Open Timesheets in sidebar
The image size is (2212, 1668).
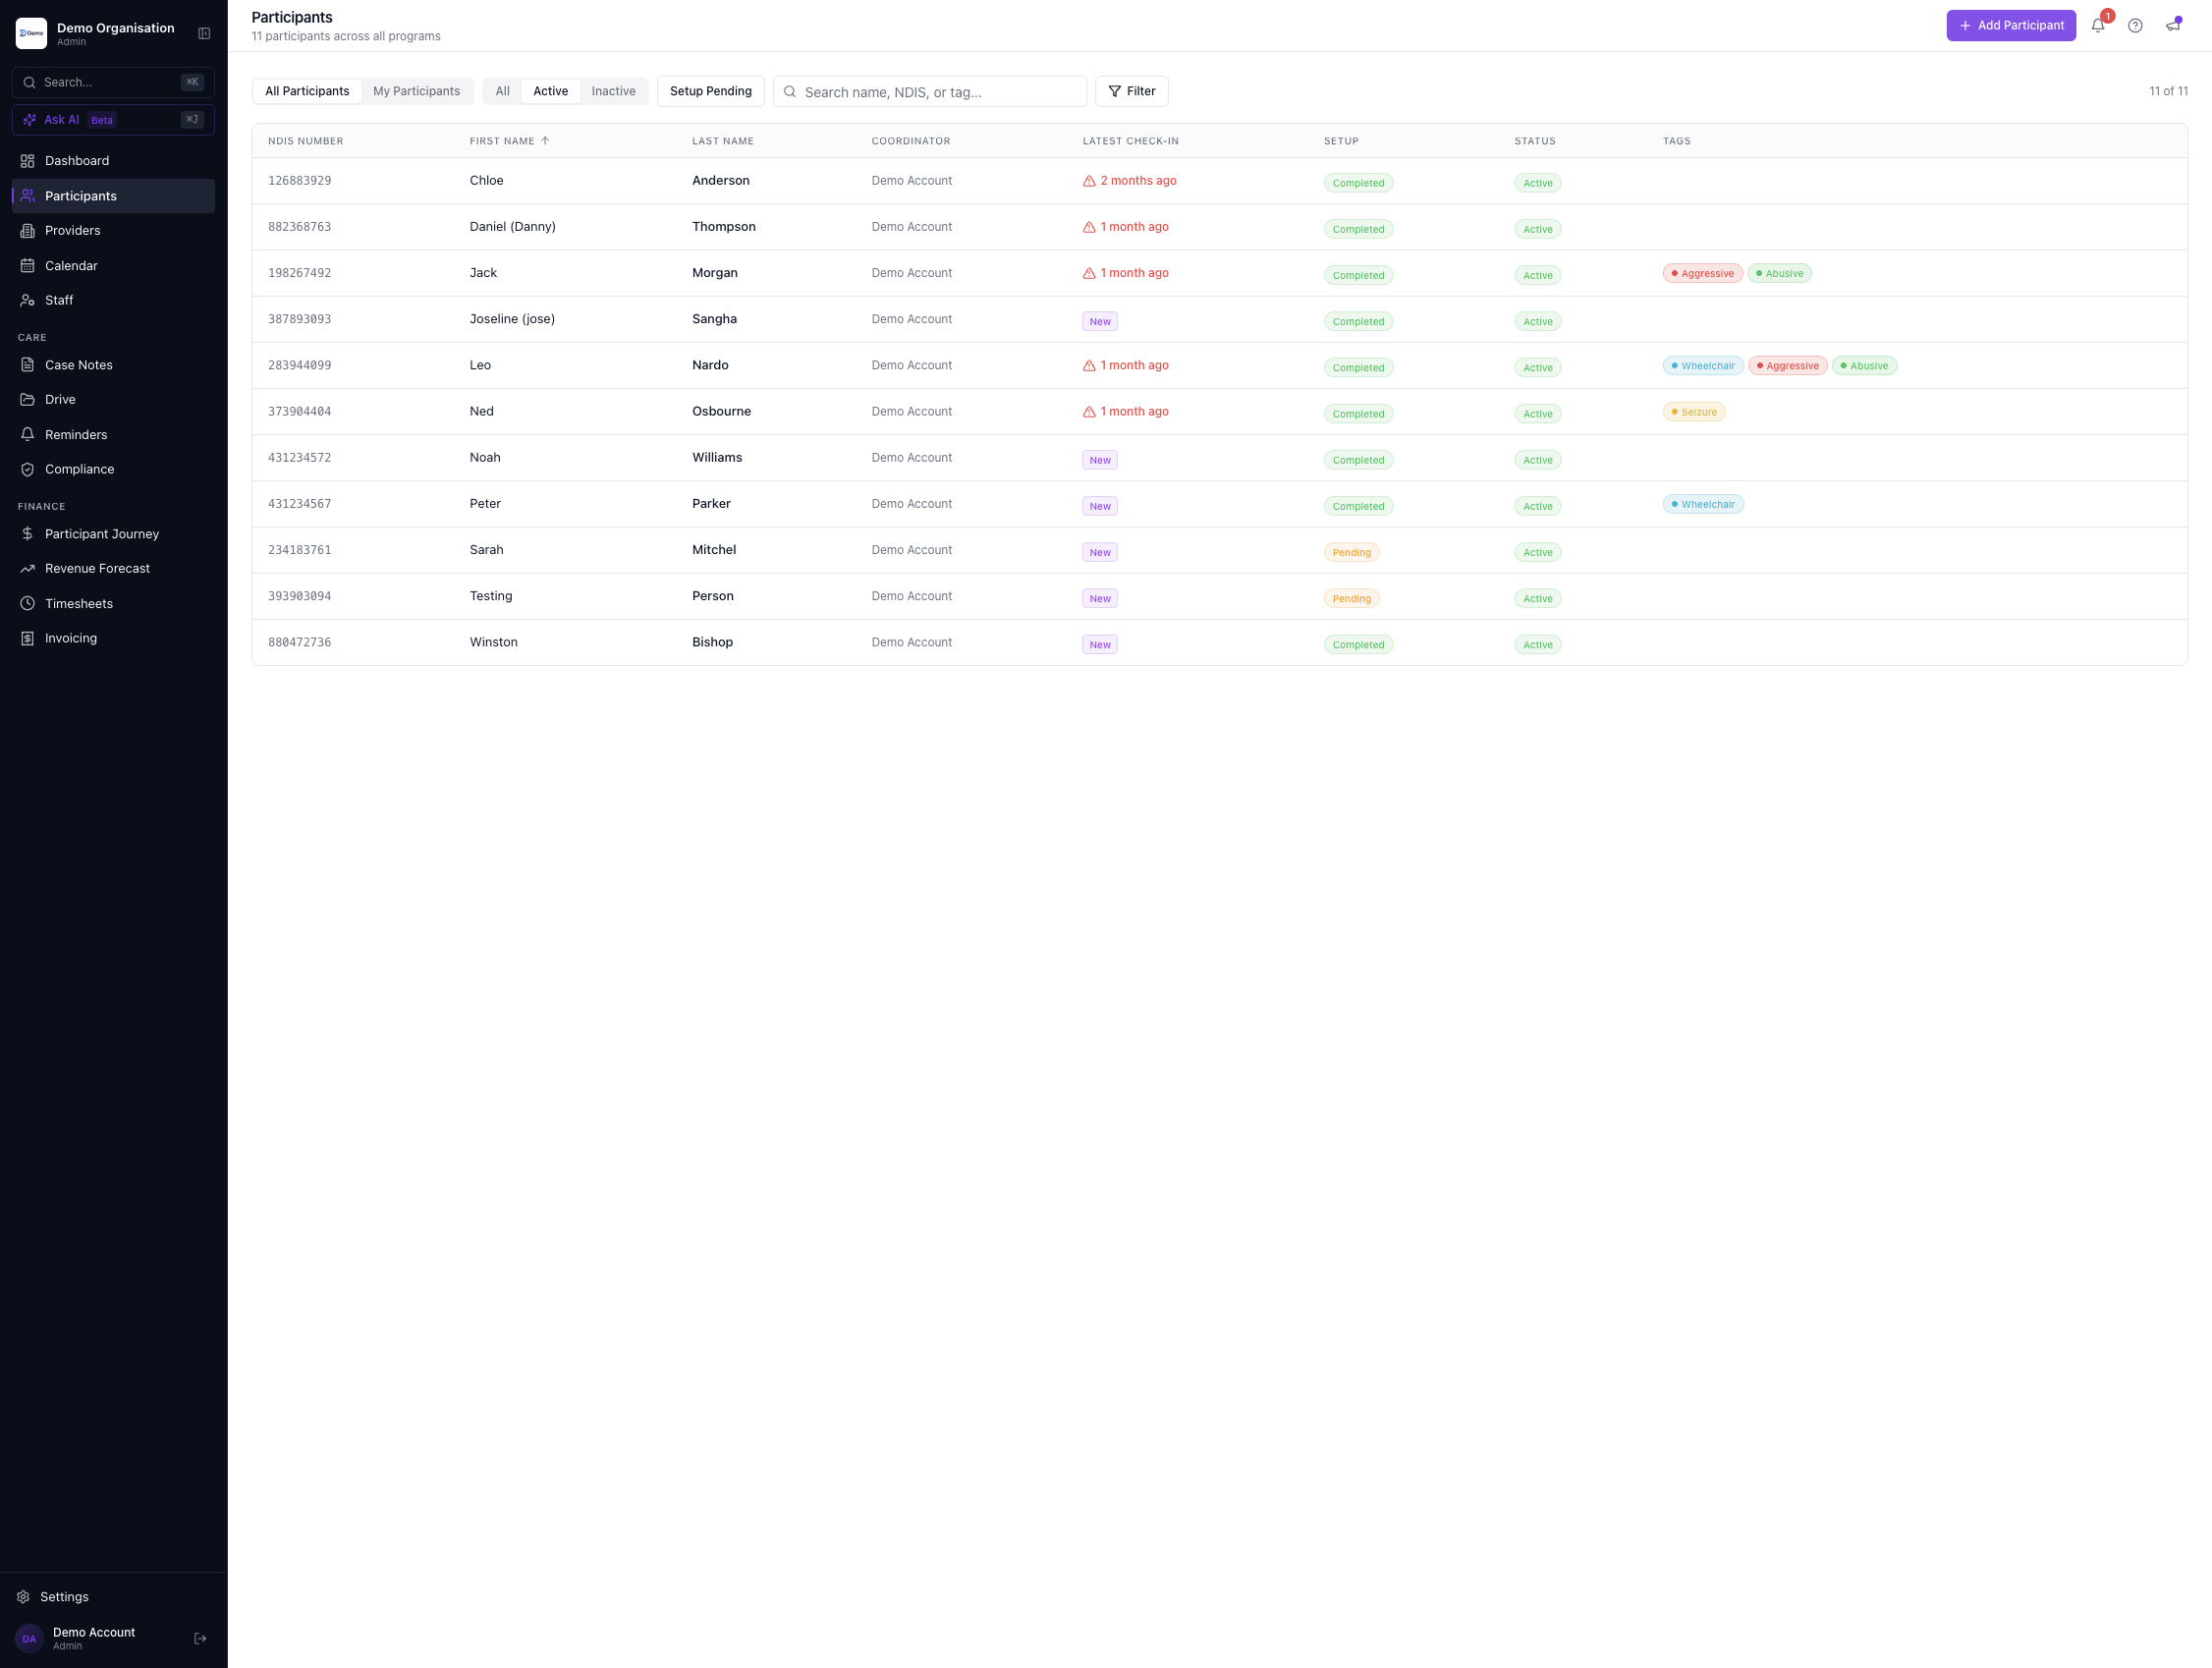click(x=113, y=603)
